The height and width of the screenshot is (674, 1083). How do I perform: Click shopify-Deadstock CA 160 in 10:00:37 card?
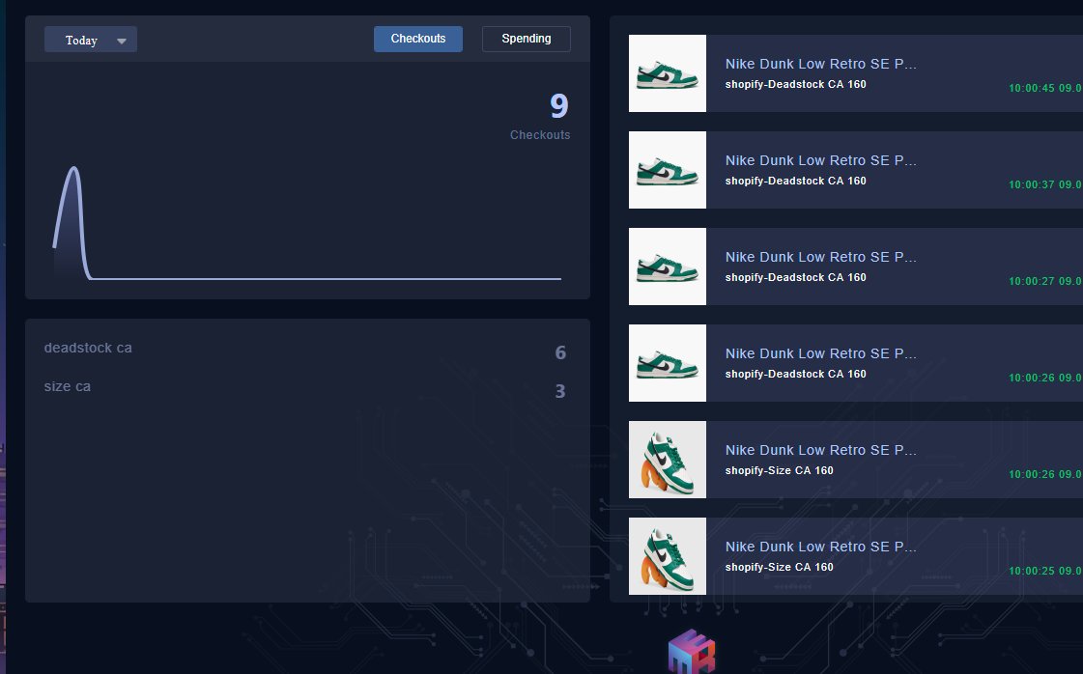pos(796,181)
